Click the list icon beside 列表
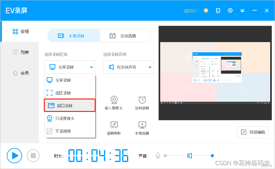 pyautogui.click(x=15, y=52)
